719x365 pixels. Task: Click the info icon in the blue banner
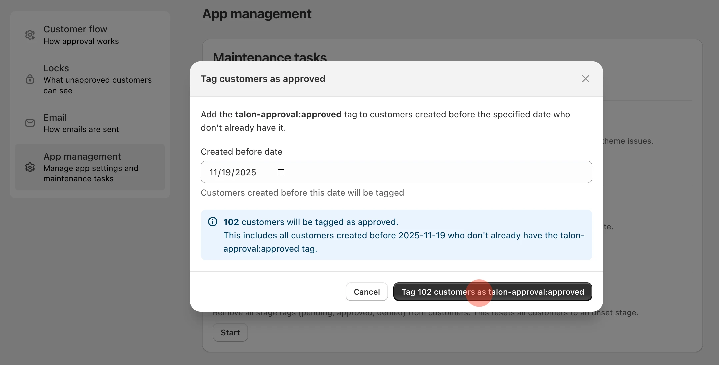[213, 222]
